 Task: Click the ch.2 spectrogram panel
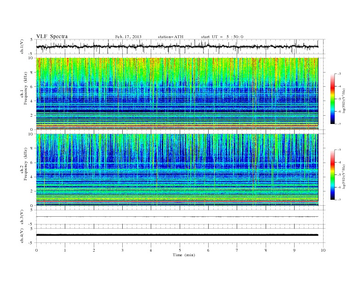[x=177, y=169]
